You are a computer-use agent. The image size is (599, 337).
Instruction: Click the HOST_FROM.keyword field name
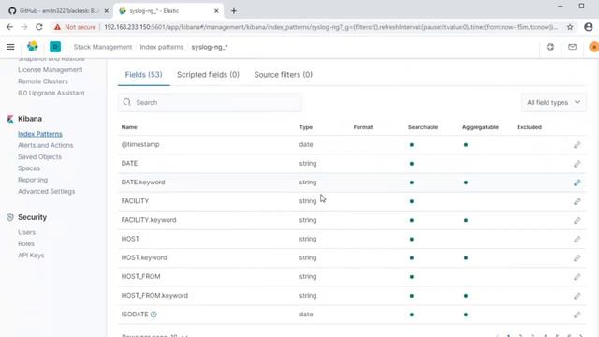pos(154,296)
